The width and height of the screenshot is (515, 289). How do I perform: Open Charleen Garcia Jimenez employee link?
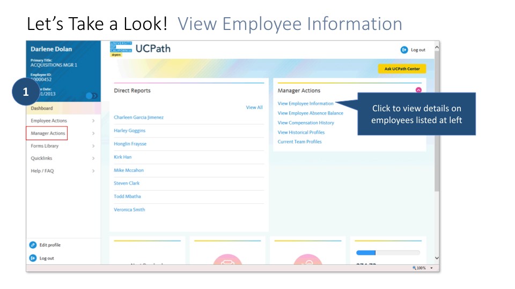tap(138, 117)
